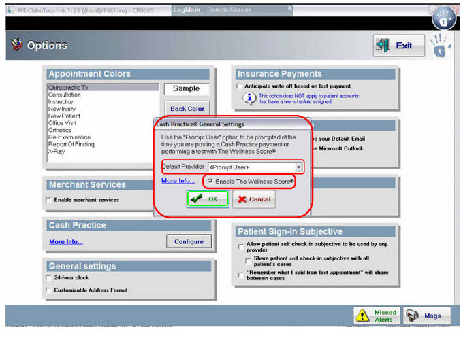
Task: Toggle Enable The Wellness Score checkbox
Action: tap(210, 181)
